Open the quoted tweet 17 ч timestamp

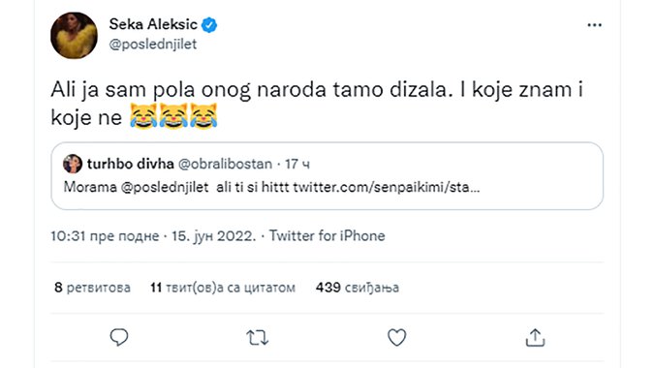coord(297,165)
